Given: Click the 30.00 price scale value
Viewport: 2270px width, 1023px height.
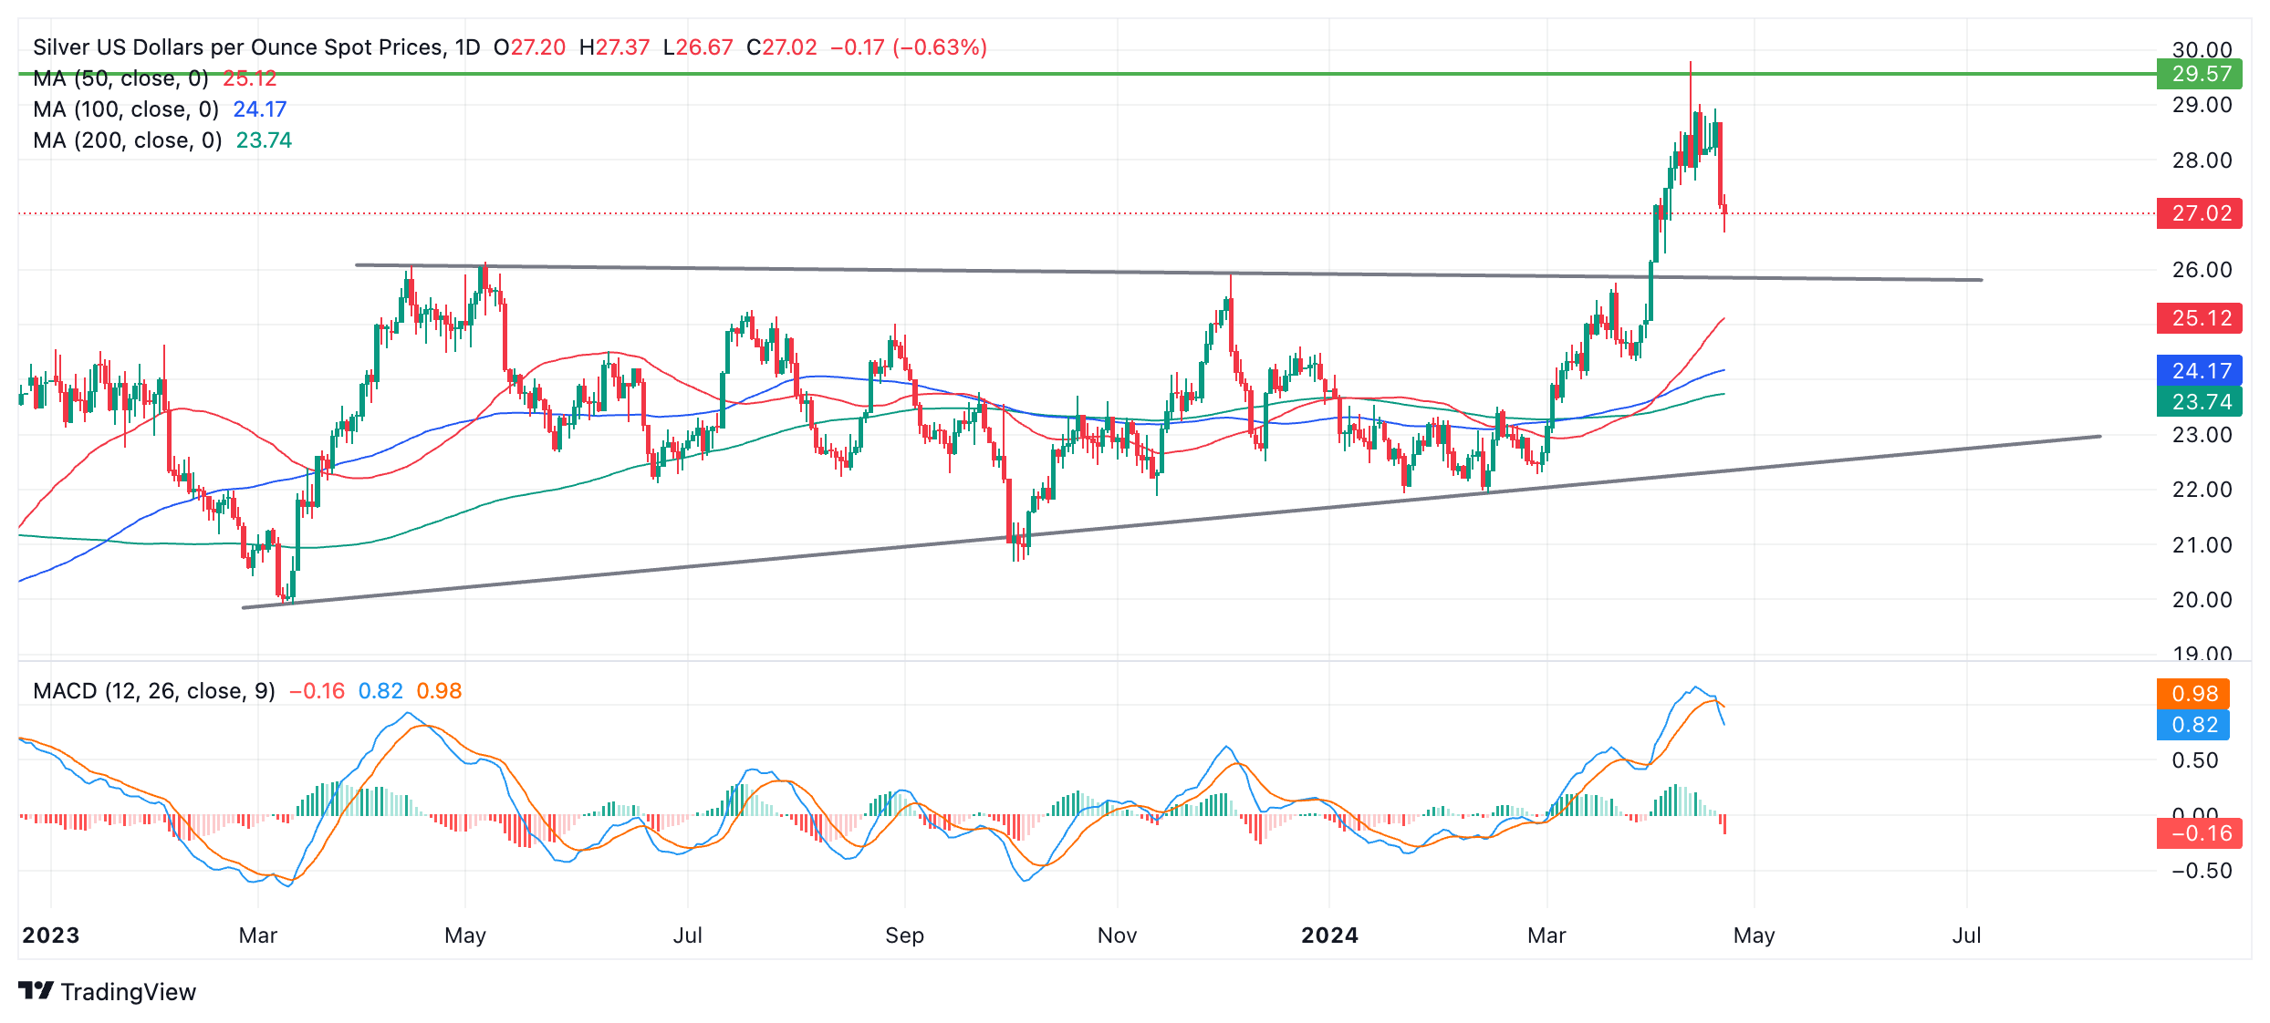Looking at the screenshot, I should click(2201, 49).
